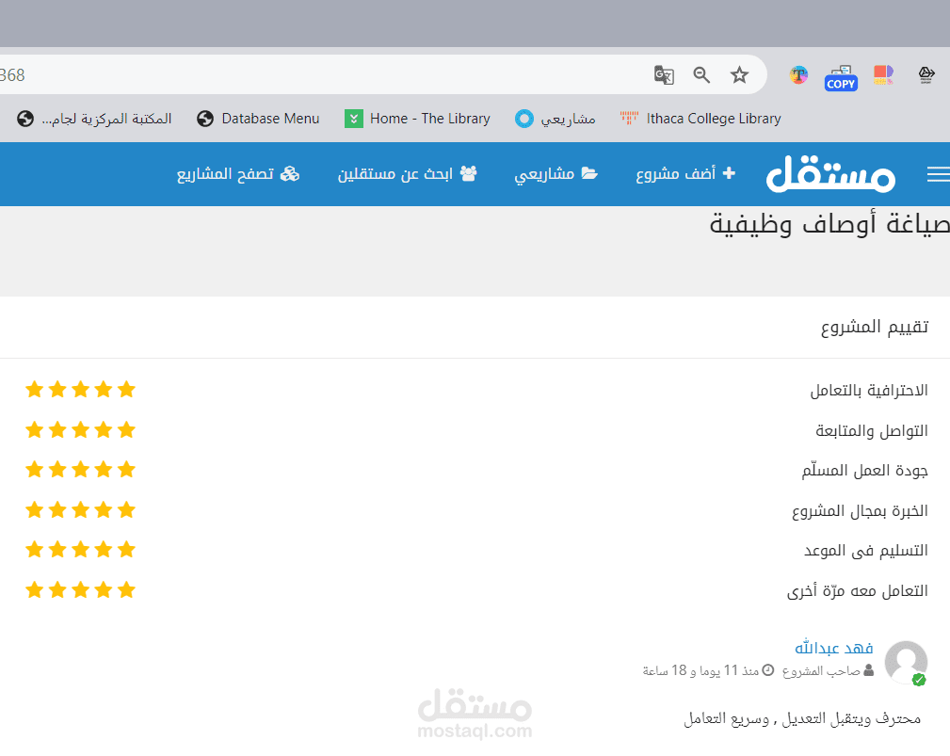Open the Database Menu bookmark
Viewport: 950px width, 756px height.
(x=258, y=119)
